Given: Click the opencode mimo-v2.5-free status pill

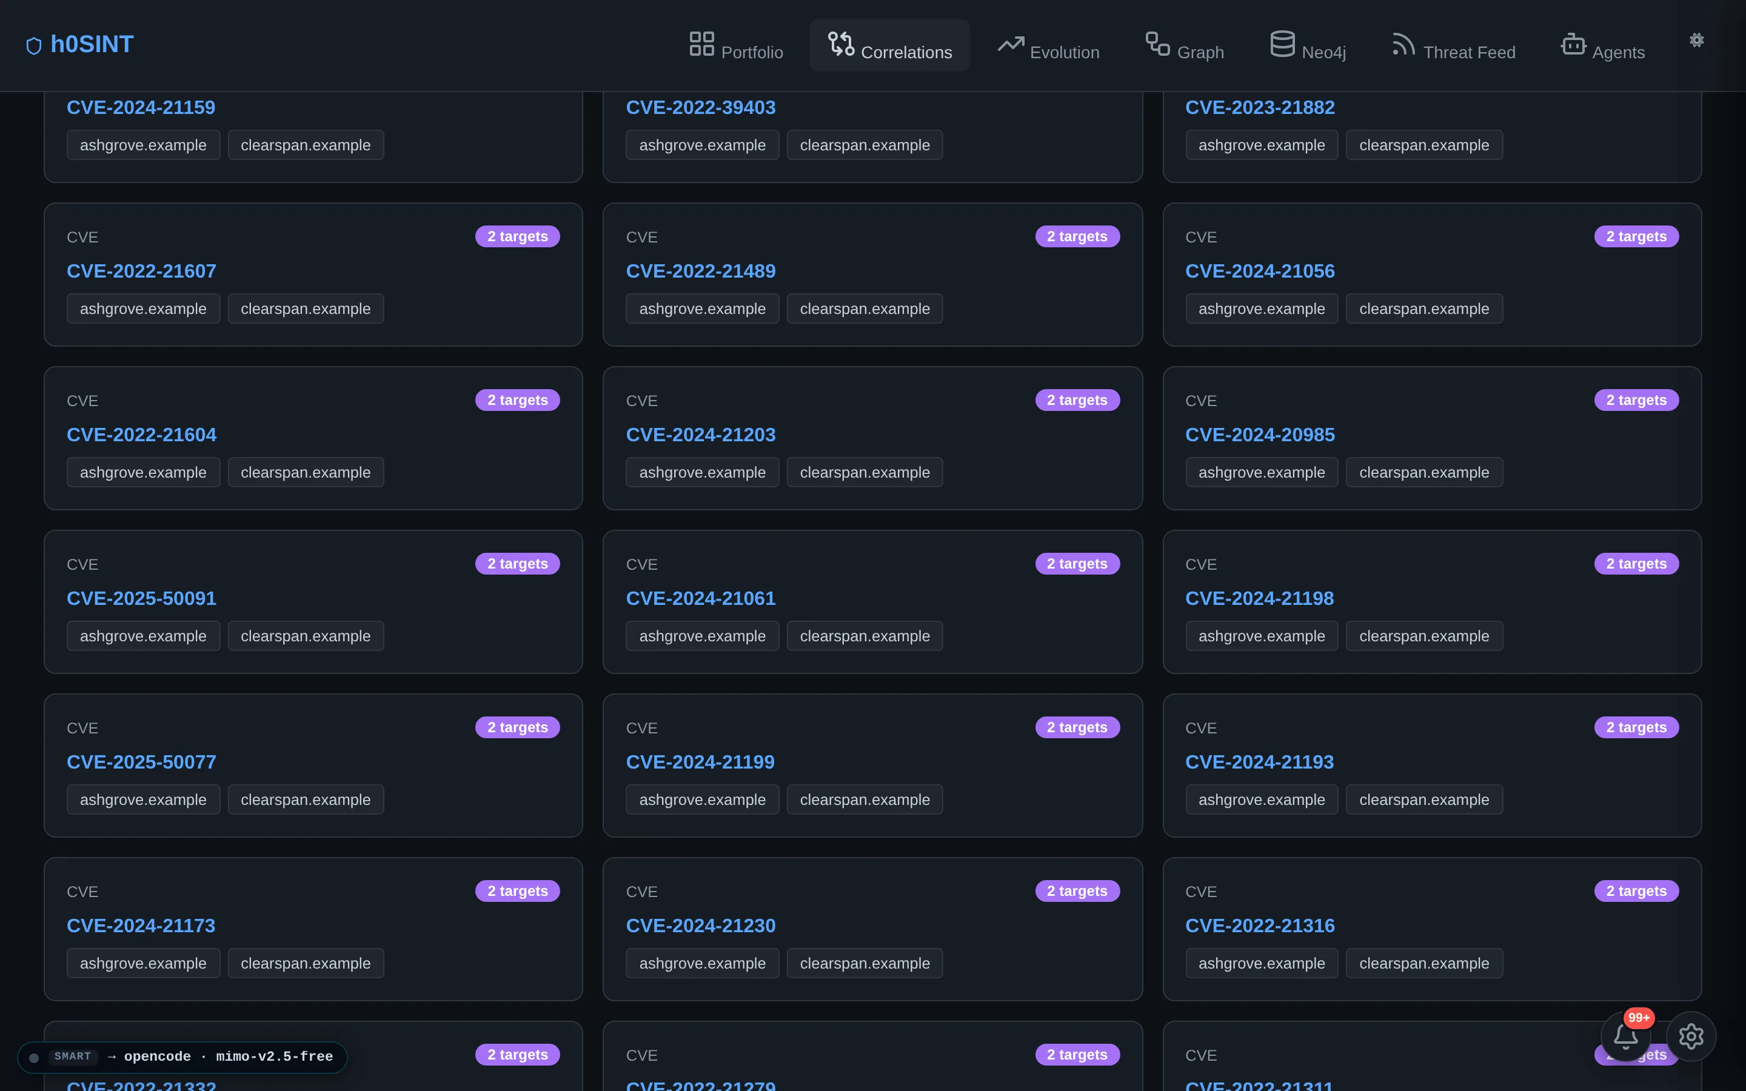Looking at the screenshot, I should [182, 1057].
